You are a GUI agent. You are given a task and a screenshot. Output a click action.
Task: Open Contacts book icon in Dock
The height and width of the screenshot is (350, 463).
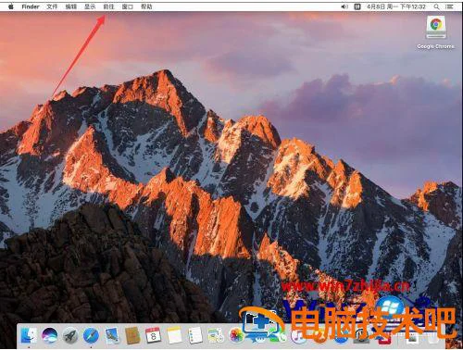coord(132,335)
